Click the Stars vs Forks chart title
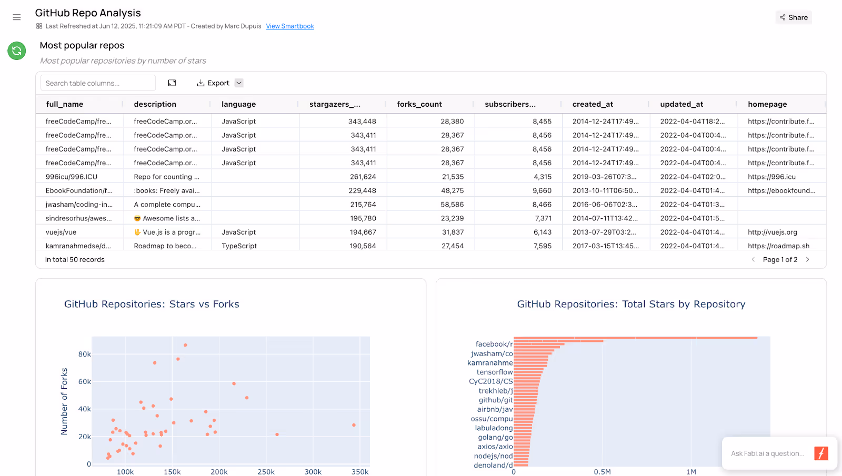842x476 pixels. (152, 304)
